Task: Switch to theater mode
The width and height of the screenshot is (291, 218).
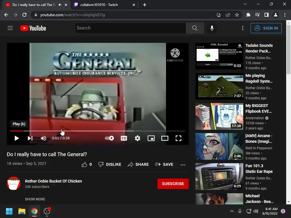Action: coord(165,138)
